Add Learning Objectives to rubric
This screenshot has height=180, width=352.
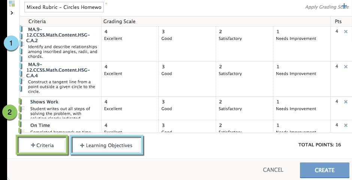[x=106, y=145]
